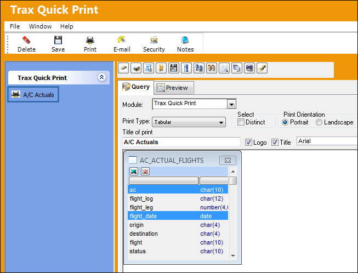Open the Notes toolbar button

tap(185, 44)
